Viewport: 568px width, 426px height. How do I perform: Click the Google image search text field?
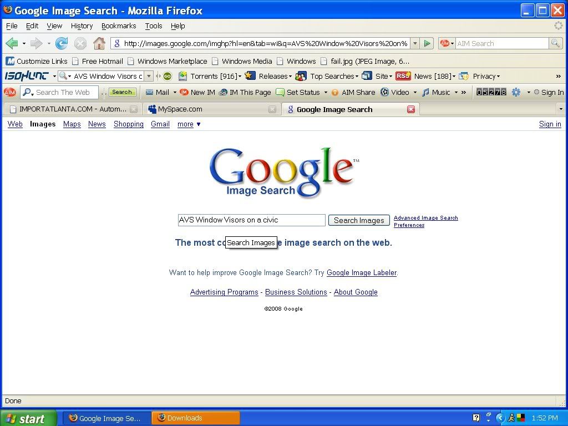pyautogui.click(x=251, y=220)
